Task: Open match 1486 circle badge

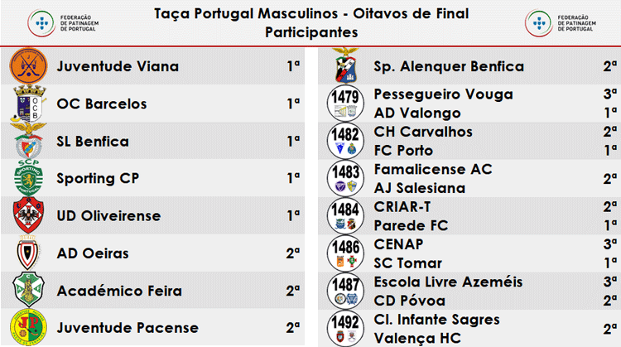Action: (345, 253)
